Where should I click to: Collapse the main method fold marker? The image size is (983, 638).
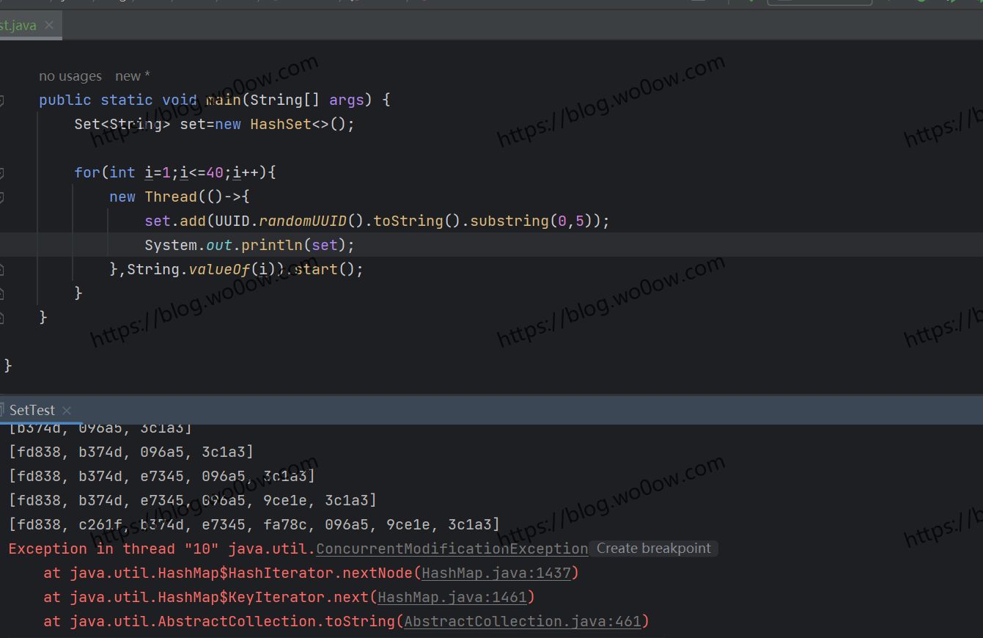pos(2,100)
